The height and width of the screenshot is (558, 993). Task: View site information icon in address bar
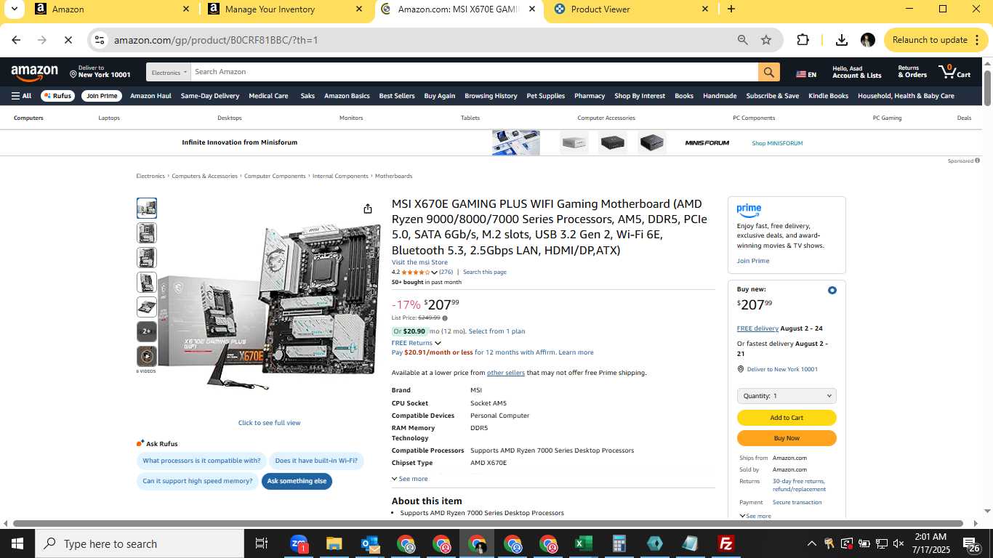coord(100,40)
